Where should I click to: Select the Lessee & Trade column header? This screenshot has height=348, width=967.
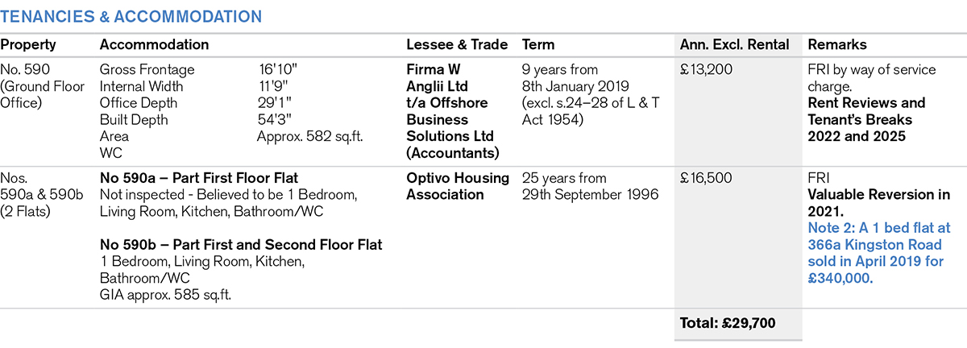[x=457, y=45]
